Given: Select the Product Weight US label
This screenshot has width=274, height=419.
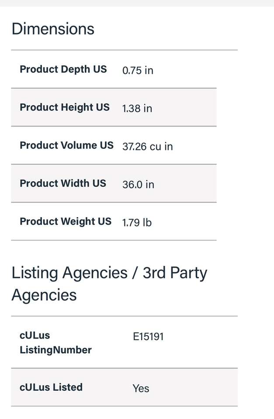Looking at the screenshot, I should coord(66,221).
